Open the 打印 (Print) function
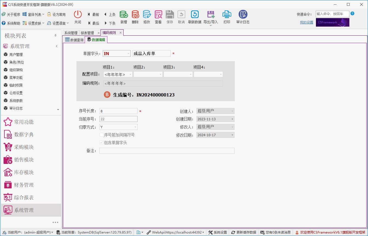The image size is (368, 236). 227,17
